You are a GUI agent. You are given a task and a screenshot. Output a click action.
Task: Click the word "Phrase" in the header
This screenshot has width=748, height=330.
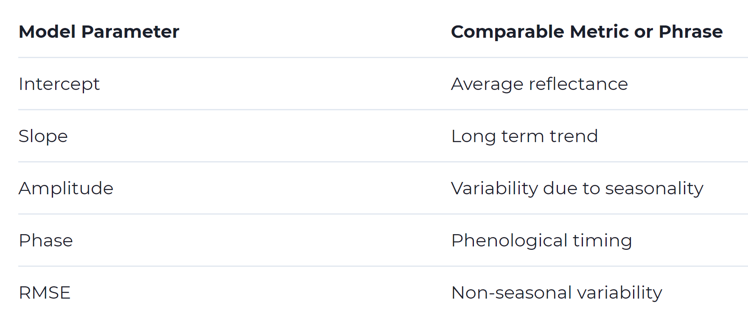point(691,32)
